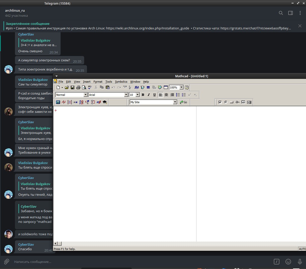Open the Edit menu
This screenshot has width=306, height=269.
click(68, 82)
